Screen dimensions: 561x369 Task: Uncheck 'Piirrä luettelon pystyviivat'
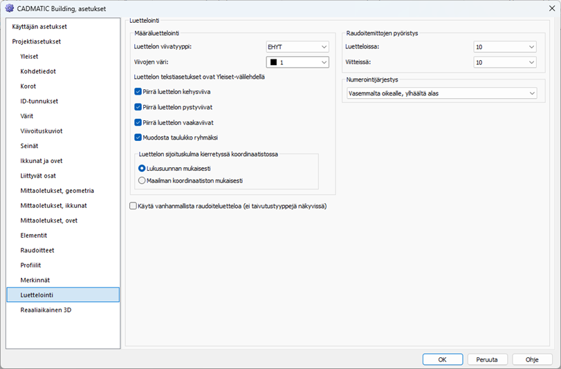tap(138, 107)
